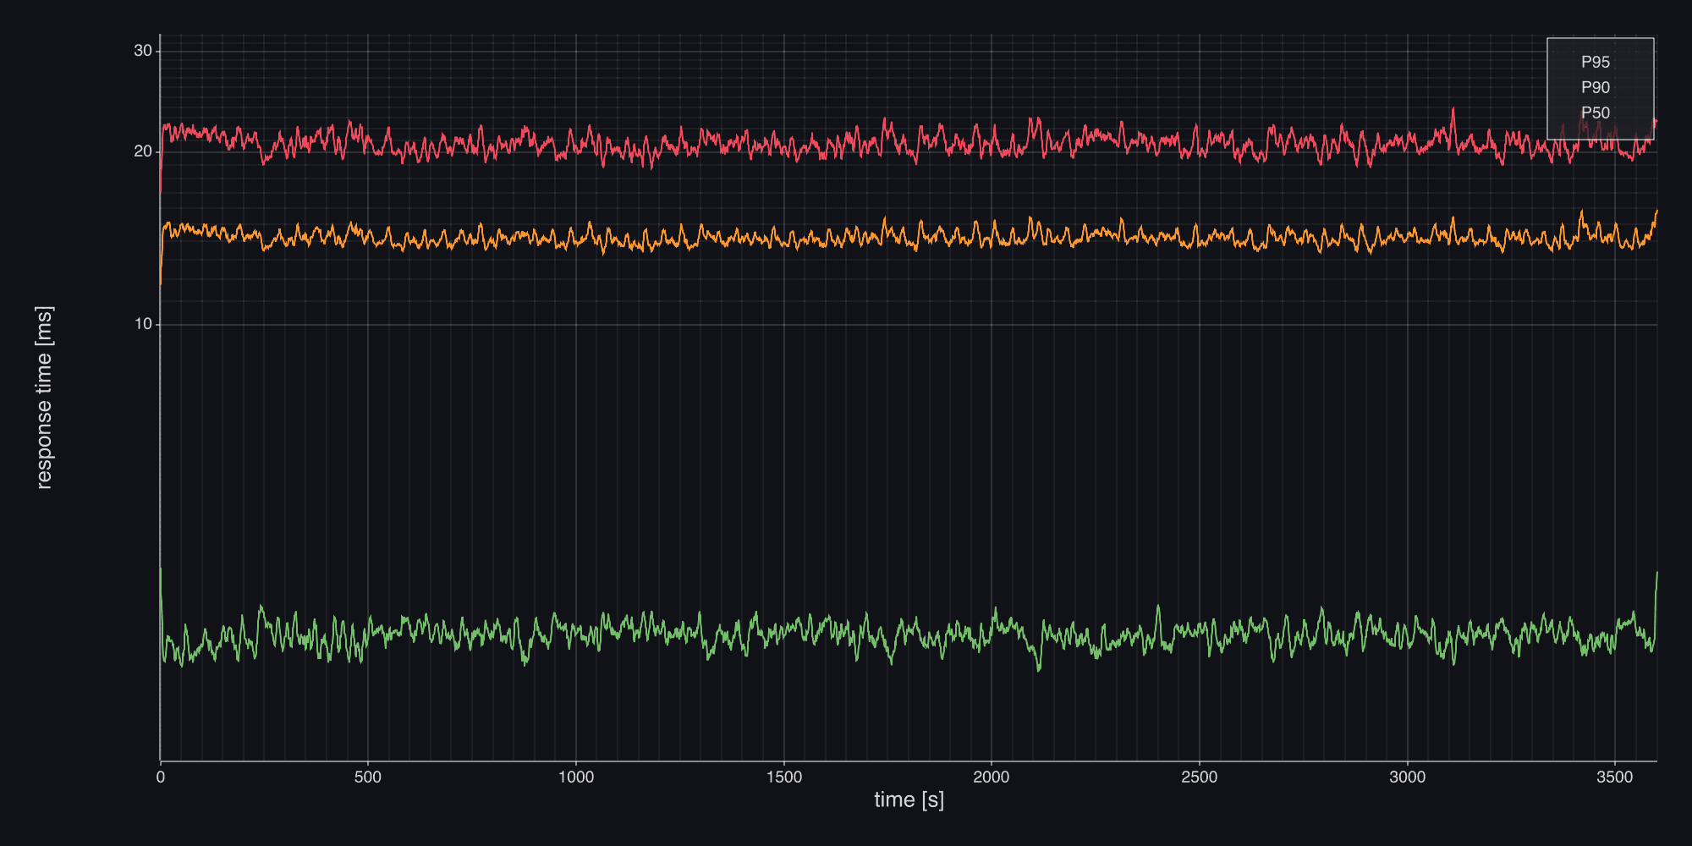Screen dimensions: 1692x846
Task: Click the red P95 line on chart
Action: [846, 145]
